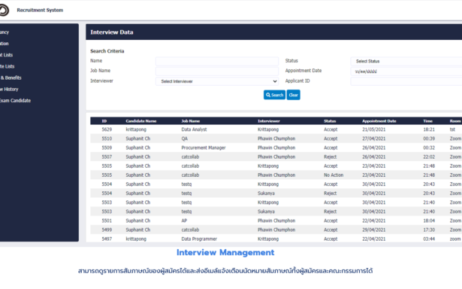Sort by Time column header
The width and height of the screenshot is (462, 289).
point(428,121)
